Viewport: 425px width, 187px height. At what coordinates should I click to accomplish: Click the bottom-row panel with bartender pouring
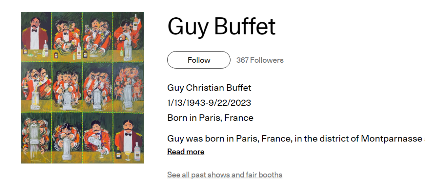(98, 138)
